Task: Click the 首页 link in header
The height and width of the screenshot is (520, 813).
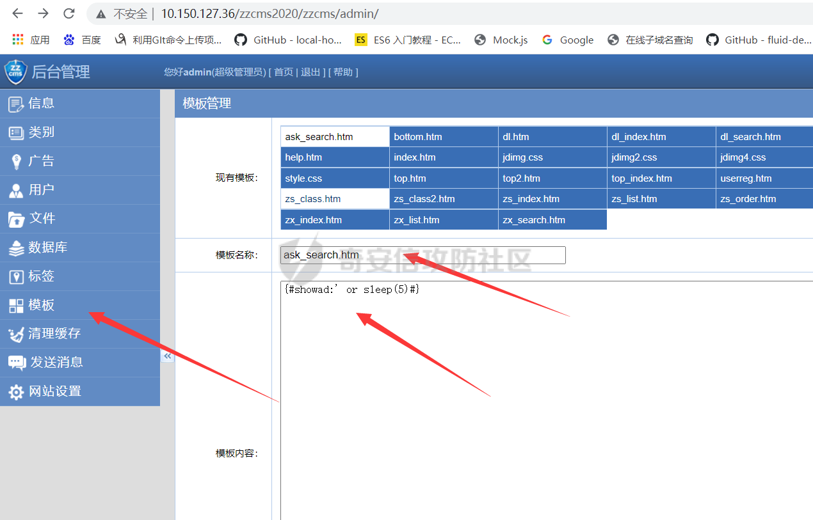Action: pos(284,72)
